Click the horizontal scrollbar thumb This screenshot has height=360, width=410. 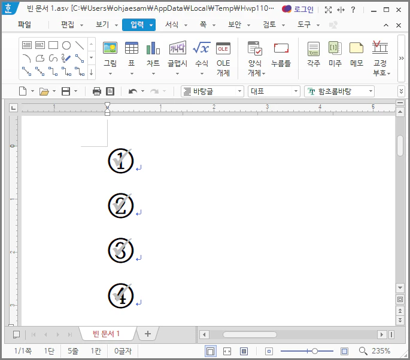[x=250, y=334]
